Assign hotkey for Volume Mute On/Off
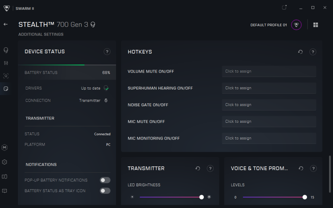The height and width of the screenshot is (208, 333). click(x=269, y=71)
